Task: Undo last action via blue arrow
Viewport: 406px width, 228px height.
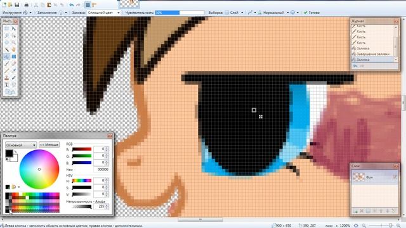Action: click(x=72, y=4)
